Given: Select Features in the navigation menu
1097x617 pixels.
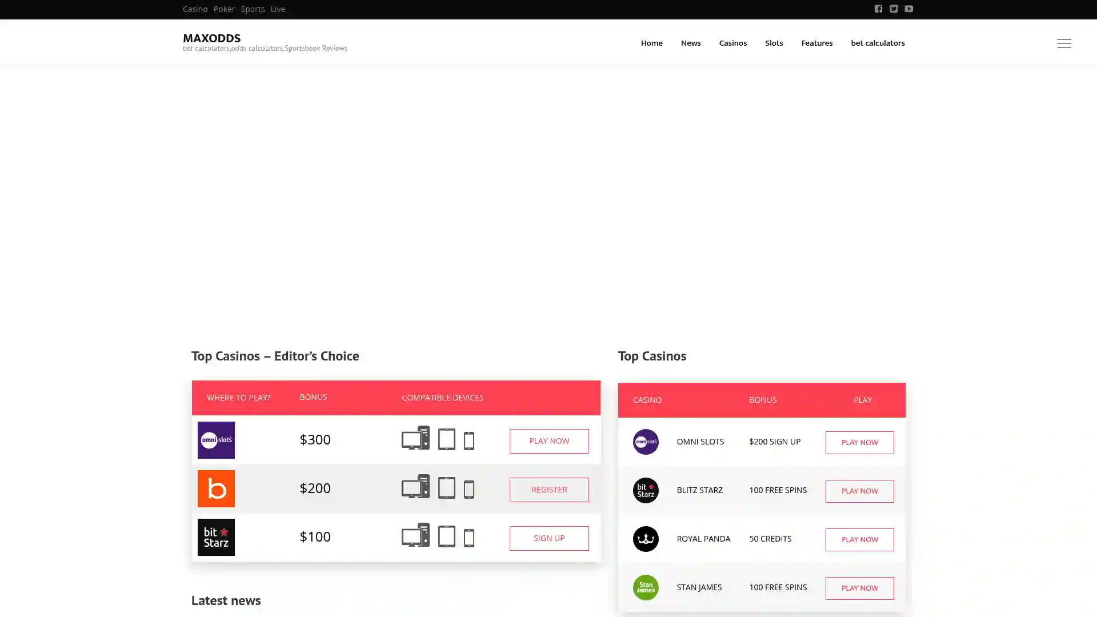Looking at the screenshot, I should click(816, 43).
